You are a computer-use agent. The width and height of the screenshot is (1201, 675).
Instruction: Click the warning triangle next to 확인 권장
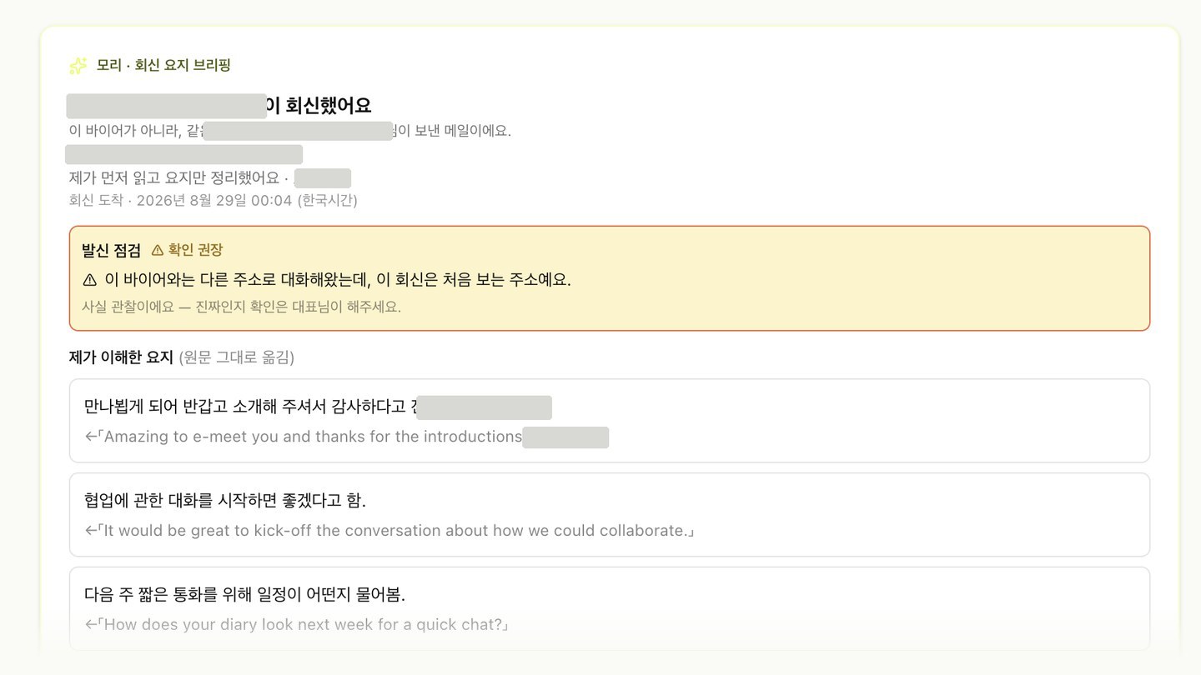click(157, 250)
